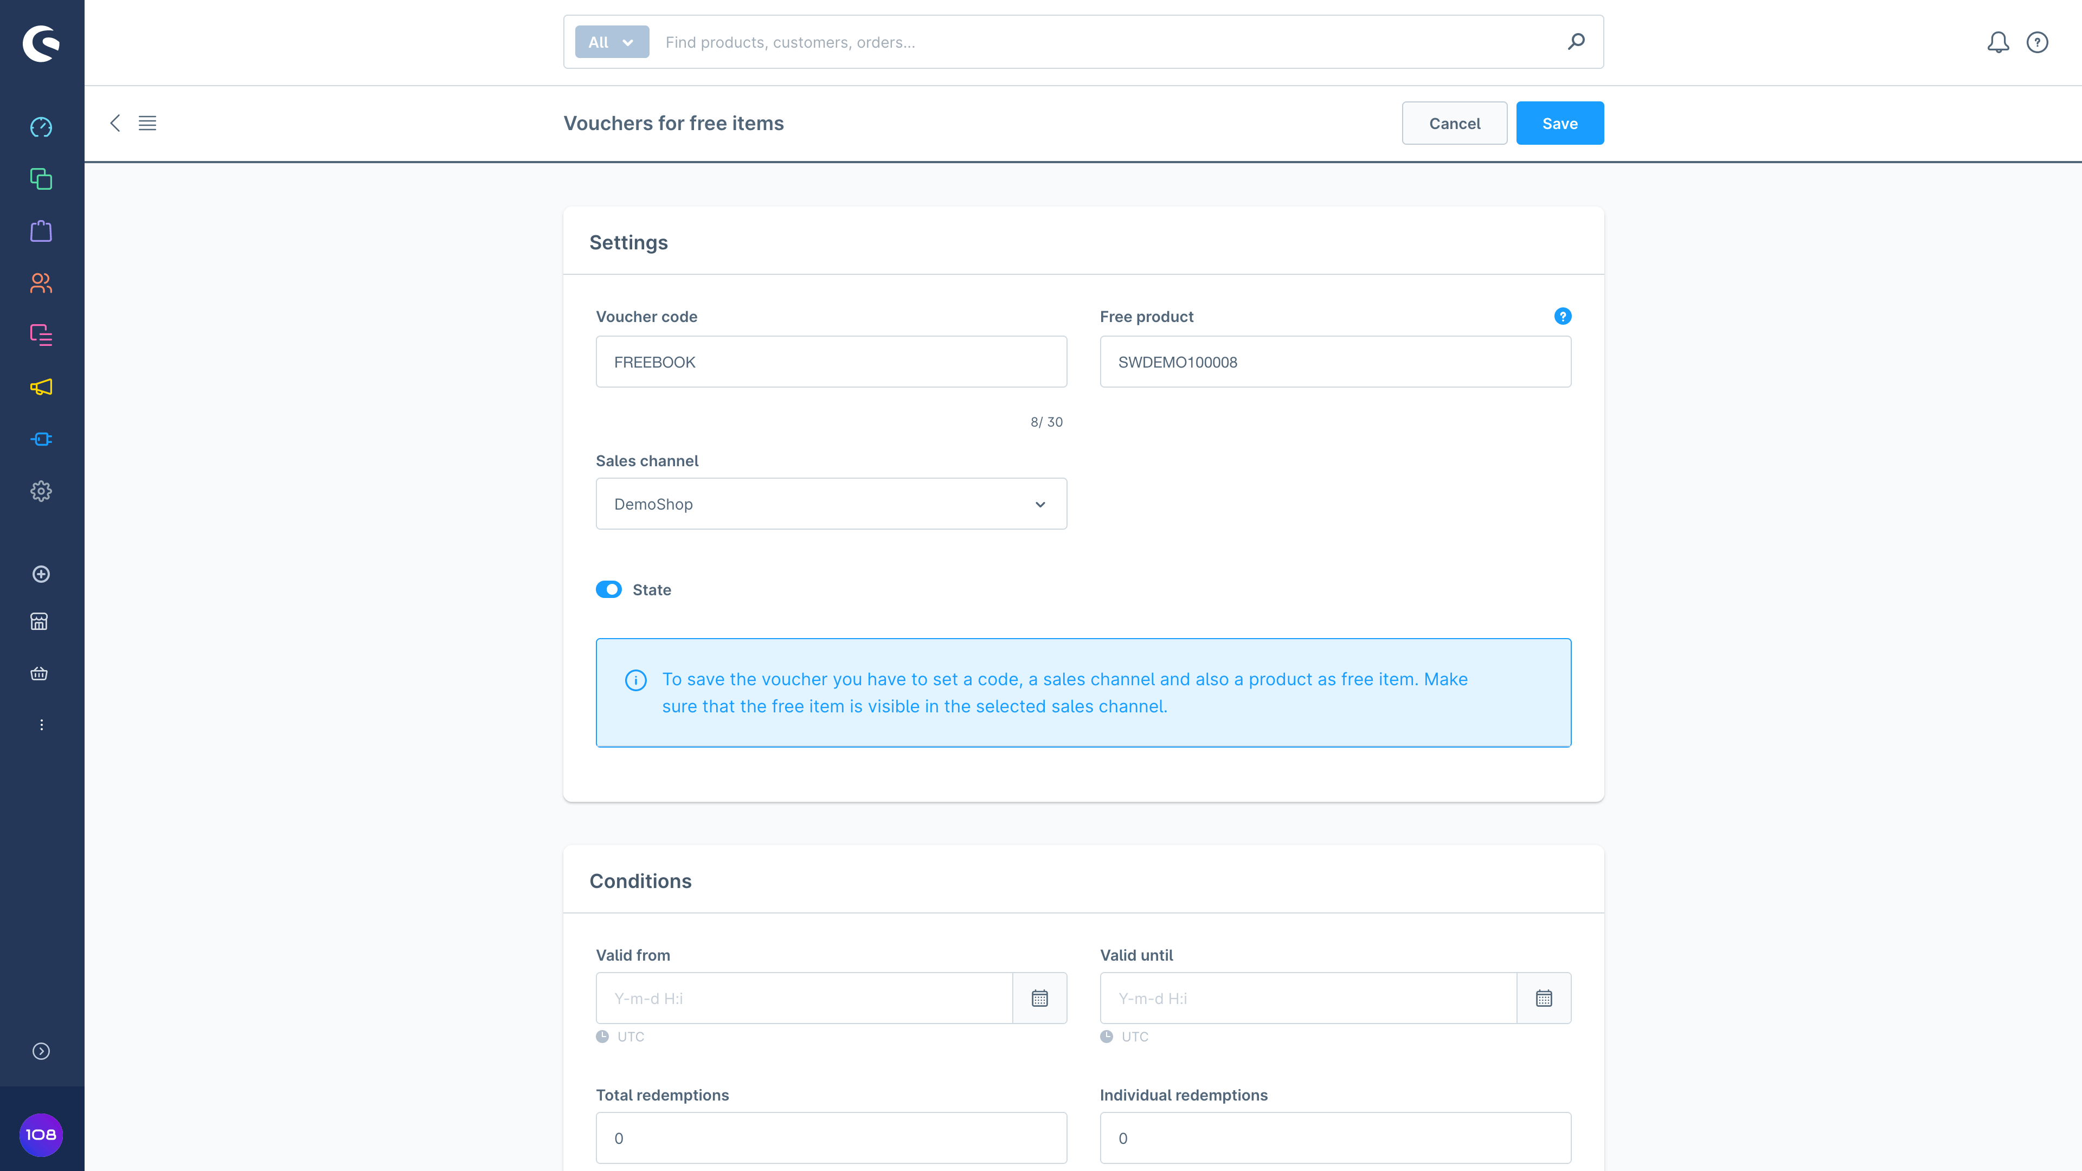Viewport: 2082px width, 1171px height.
Task: Open Valid from calendar picker
Action: [1040, 998]
